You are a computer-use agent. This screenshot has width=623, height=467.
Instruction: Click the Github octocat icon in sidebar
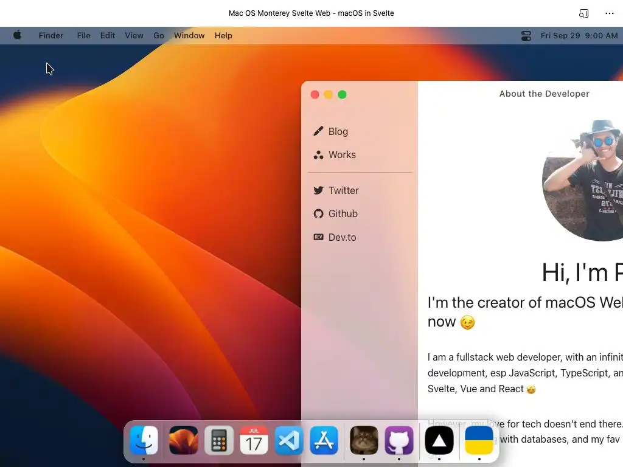318,213
